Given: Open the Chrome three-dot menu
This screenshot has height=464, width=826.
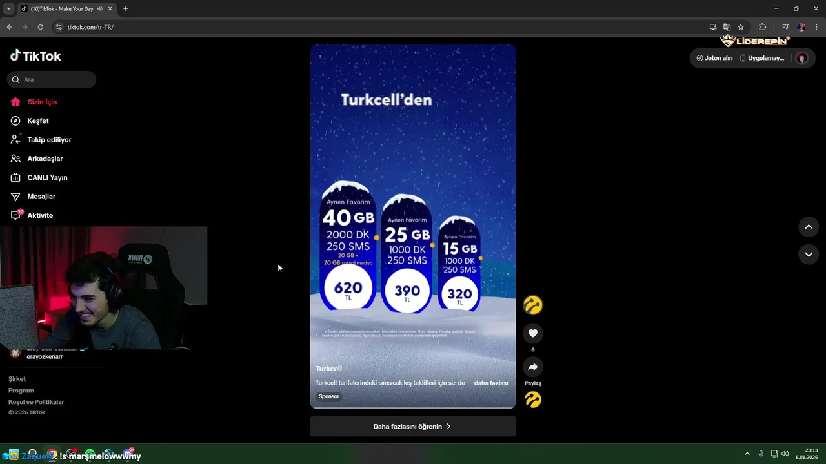Looking at the screenshot, I should pyautogui.click(x=816, y=27).
